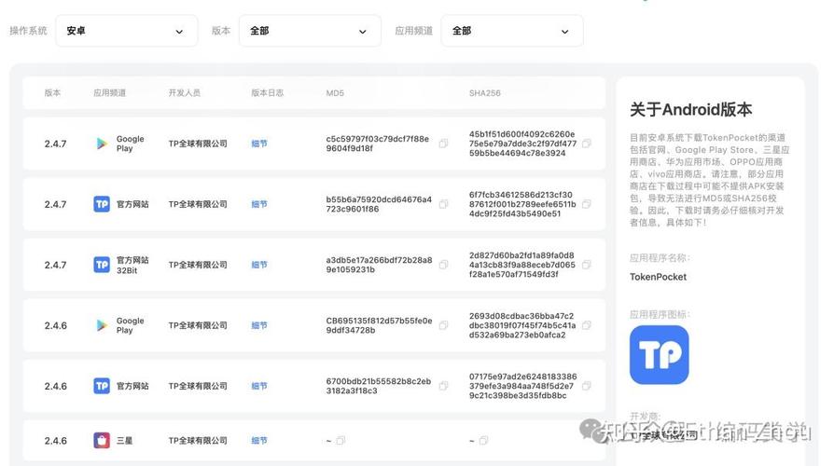Click the MD5 column header
This screenshot has height=466, width=834.
(335, 93)
